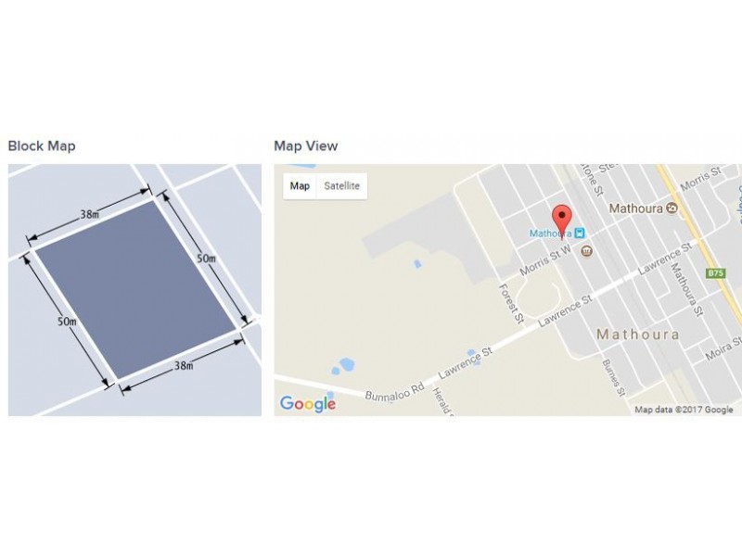
Task: Click the Mathoura train station icon
Action: click(x=580, y=234)
